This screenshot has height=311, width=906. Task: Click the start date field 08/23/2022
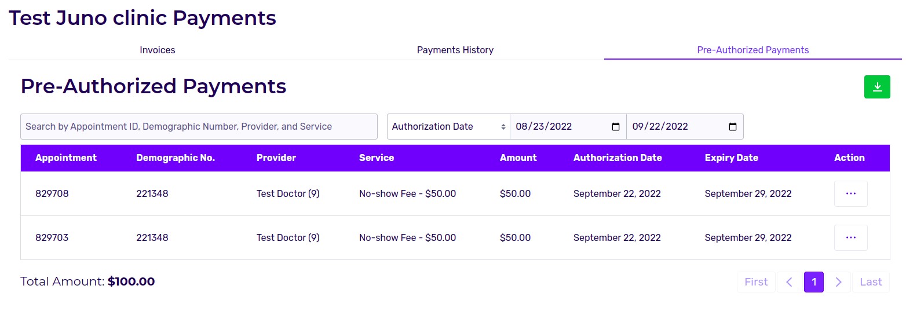point(556,127)
